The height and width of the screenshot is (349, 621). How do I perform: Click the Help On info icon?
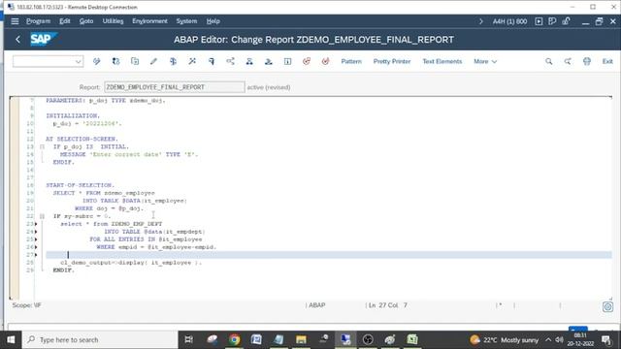point(287,61)
